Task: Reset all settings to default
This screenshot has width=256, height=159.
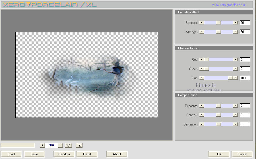Action: 87,154
